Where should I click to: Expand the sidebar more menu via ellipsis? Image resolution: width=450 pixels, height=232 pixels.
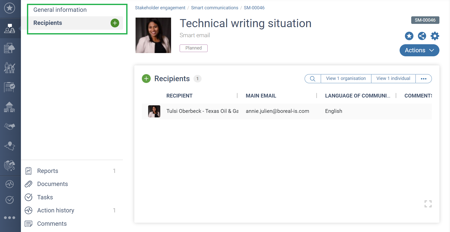tap(9, 218)
